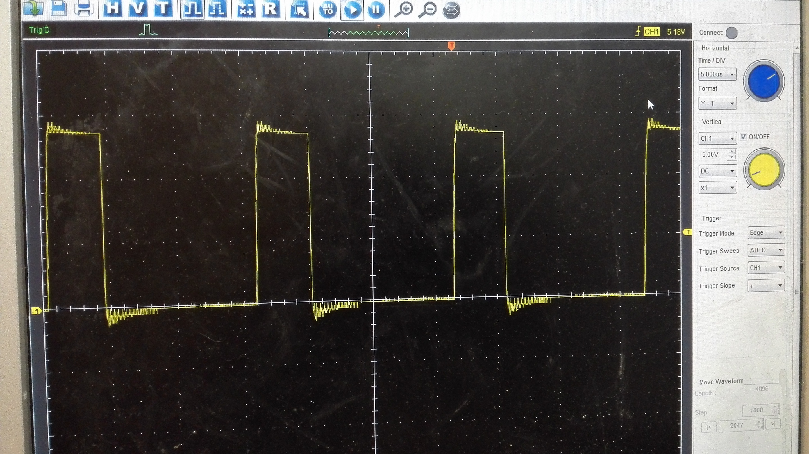
Task: Select the dotted waveform display icon
Action: point(217,8)
